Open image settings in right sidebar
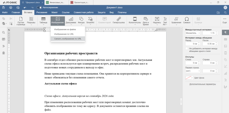 (x=225, y=46)
